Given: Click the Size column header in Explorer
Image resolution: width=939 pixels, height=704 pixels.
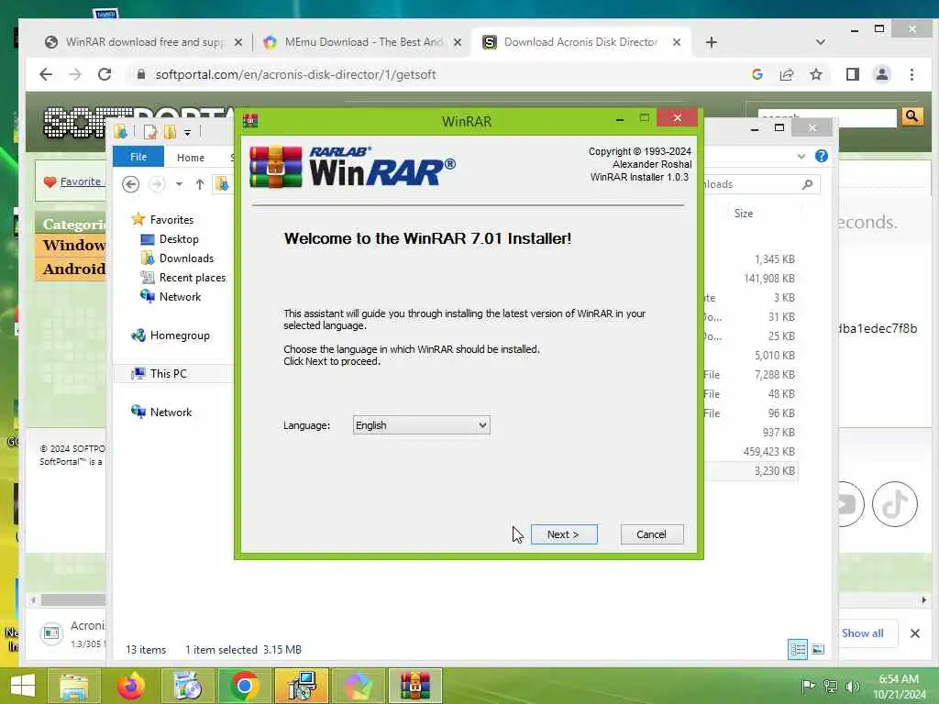Looking at the screenshot, I should [743, 213].
